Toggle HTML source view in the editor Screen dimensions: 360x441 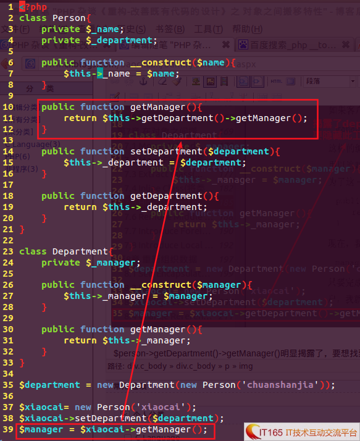point(277,82)
